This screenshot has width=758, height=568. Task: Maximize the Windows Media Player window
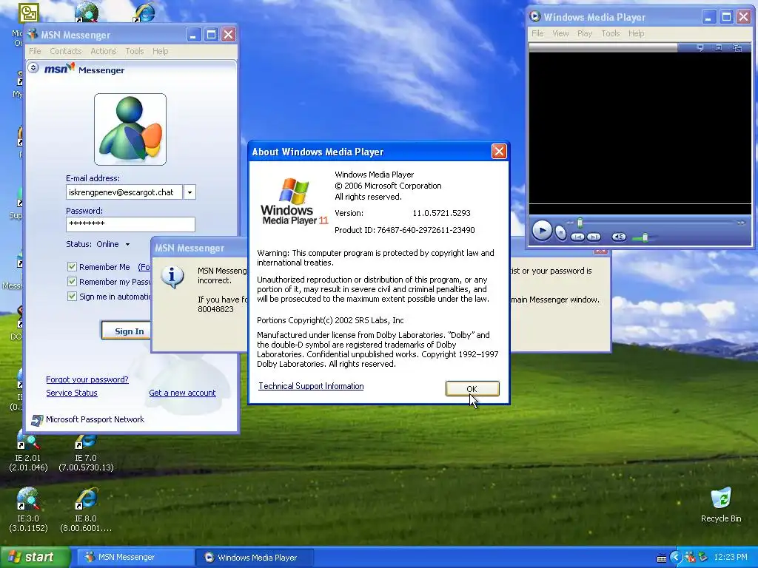pos(725,17)
